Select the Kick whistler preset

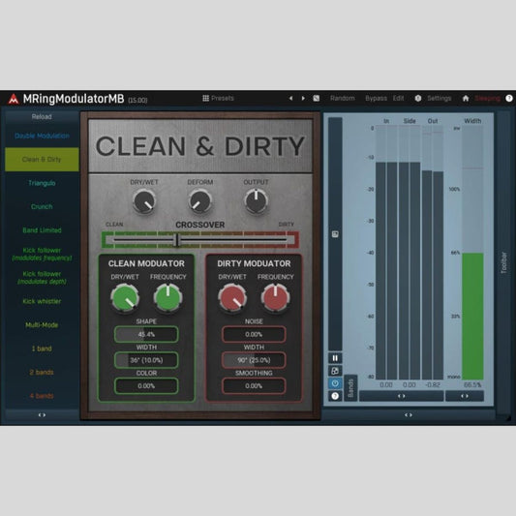click(x=42, y=301)
